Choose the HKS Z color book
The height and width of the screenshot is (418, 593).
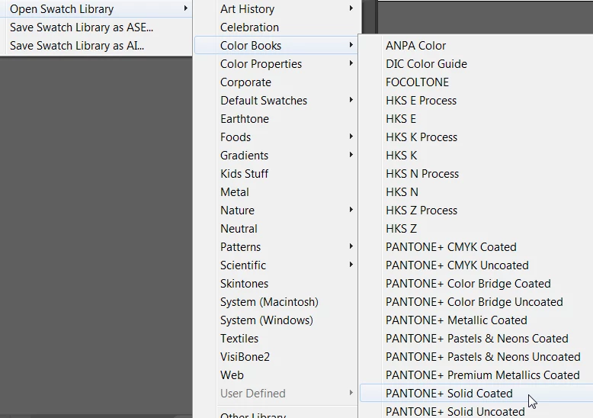476,229
